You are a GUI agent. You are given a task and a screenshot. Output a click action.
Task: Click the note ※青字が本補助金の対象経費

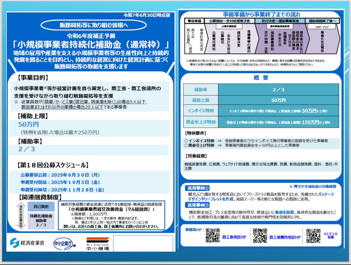point(313,186)
